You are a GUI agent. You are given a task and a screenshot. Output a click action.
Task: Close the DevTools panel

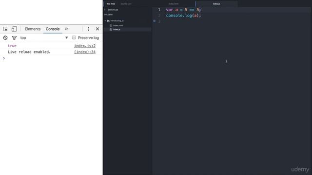tap(97, 29)
